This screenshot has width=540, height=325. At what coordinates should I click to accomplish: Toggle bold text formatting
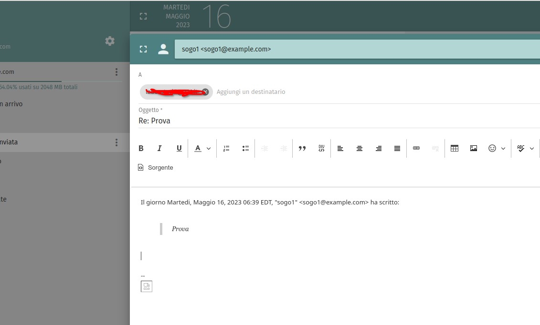click(x=141, y=149)
